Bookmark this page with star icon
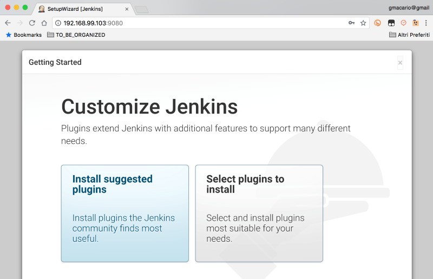Screen dimensions: 433x279 tap(363, 23)
